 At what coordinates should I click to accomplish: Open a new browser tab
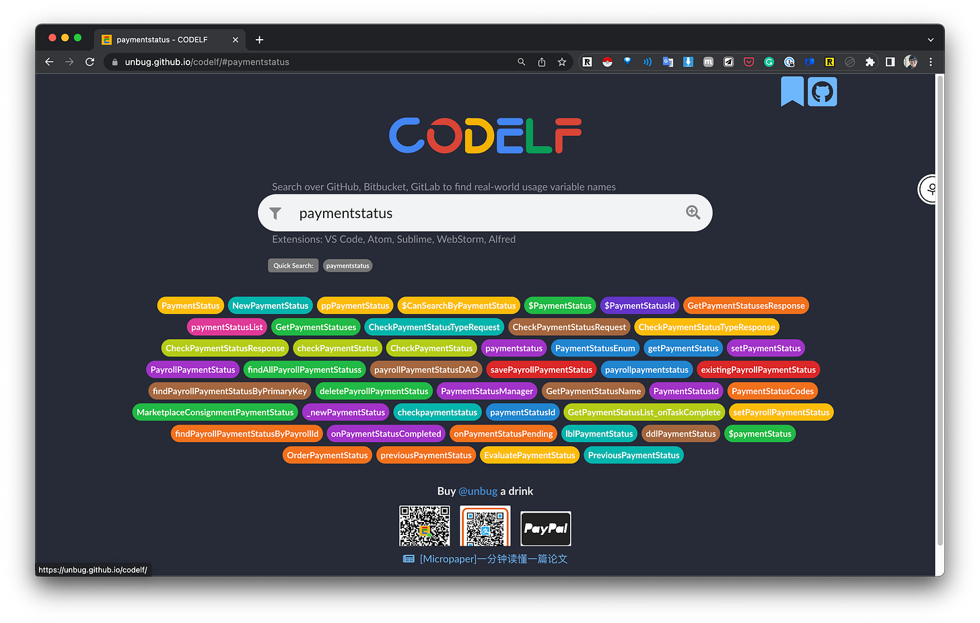[x=259, y=40]
